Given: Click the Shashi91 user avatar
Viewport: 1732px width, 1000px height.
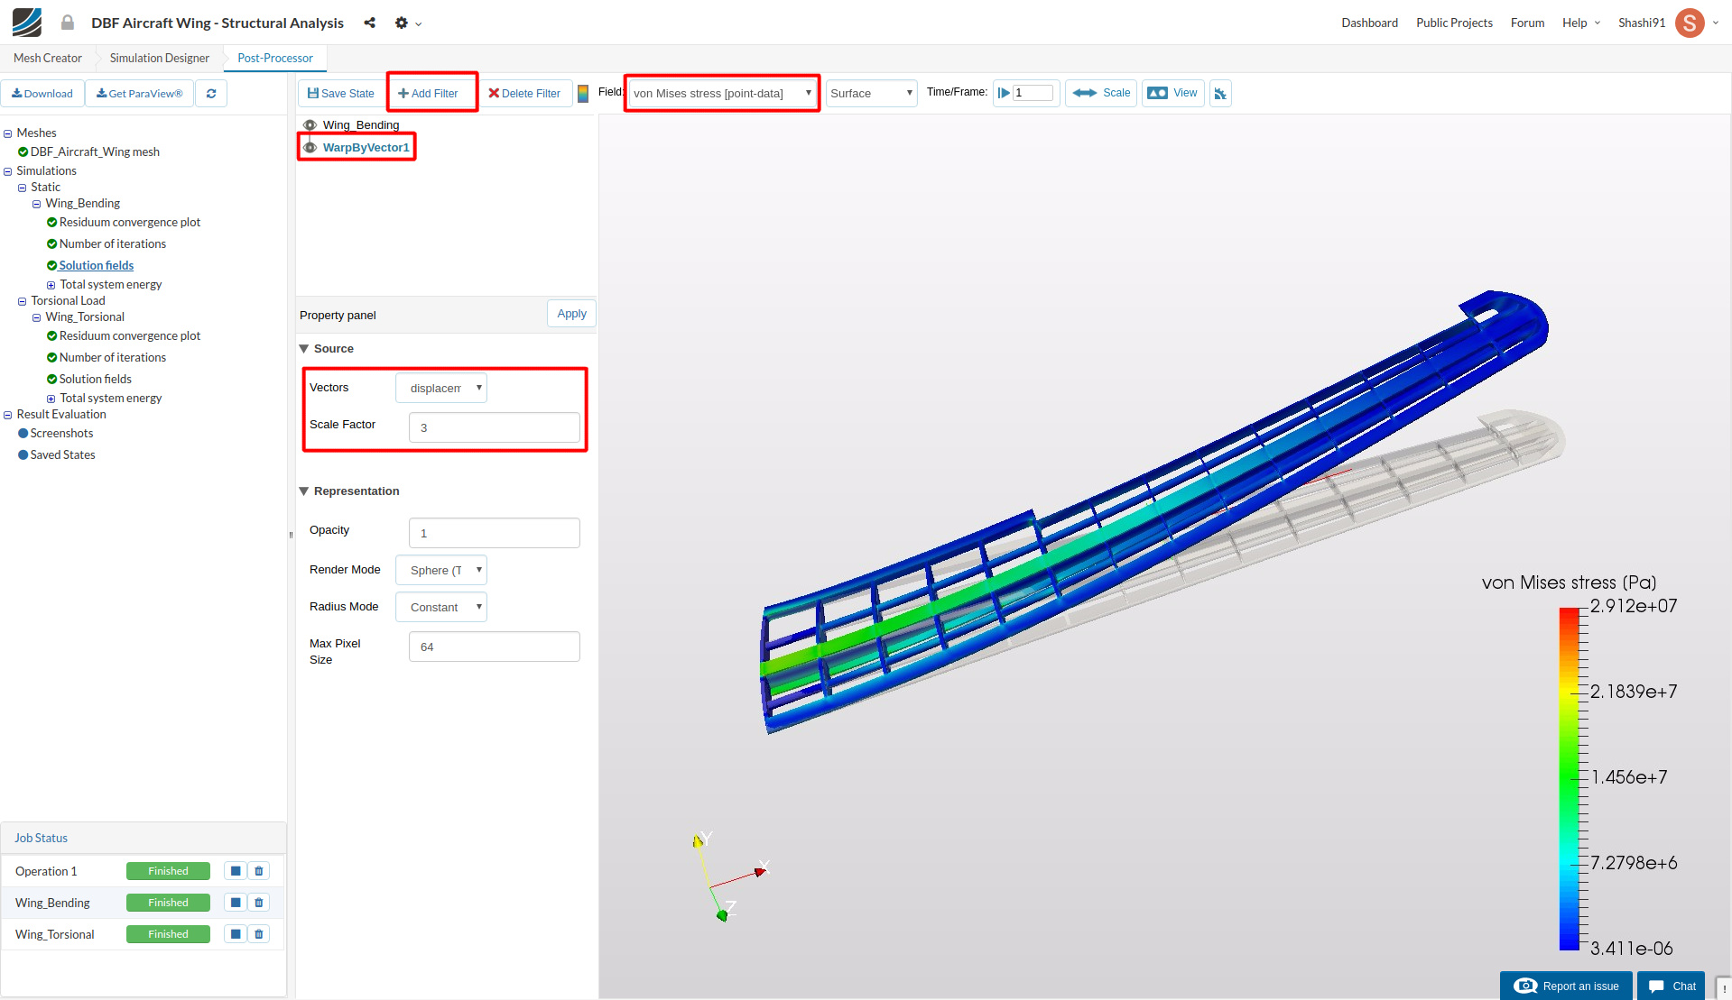Looking at the screenshot, I should 1690,23.
